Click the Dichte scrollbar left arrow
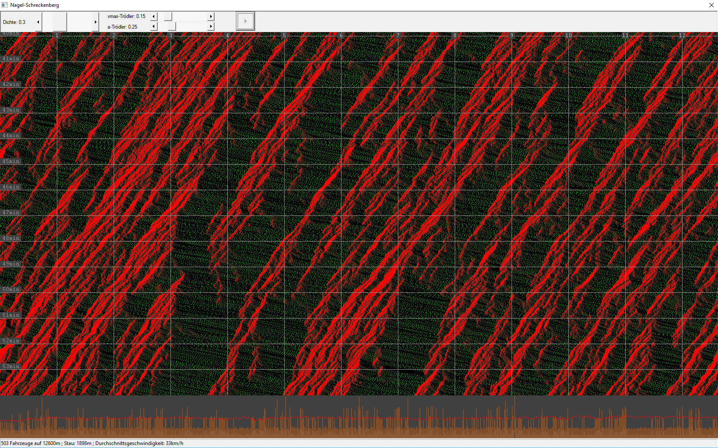The image size is (718, 448). (x=38, y=22)
